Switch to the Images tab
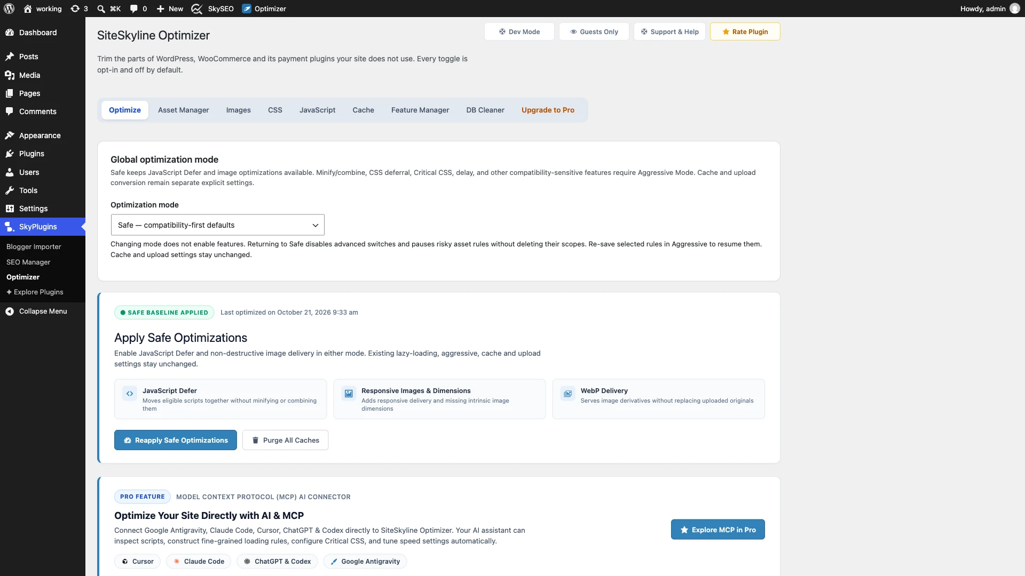This screenshot has height=576, width=1025. click(x=238, y=110)
